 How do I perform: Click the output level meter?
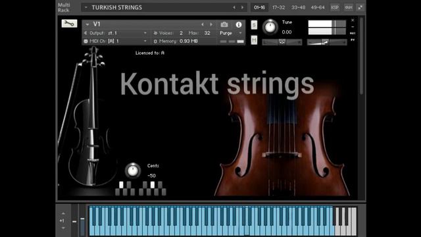(x=327, y=28)
